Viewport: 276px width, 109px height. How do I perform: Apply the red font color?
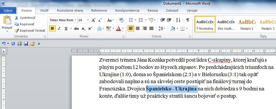[x=118, y=28]
